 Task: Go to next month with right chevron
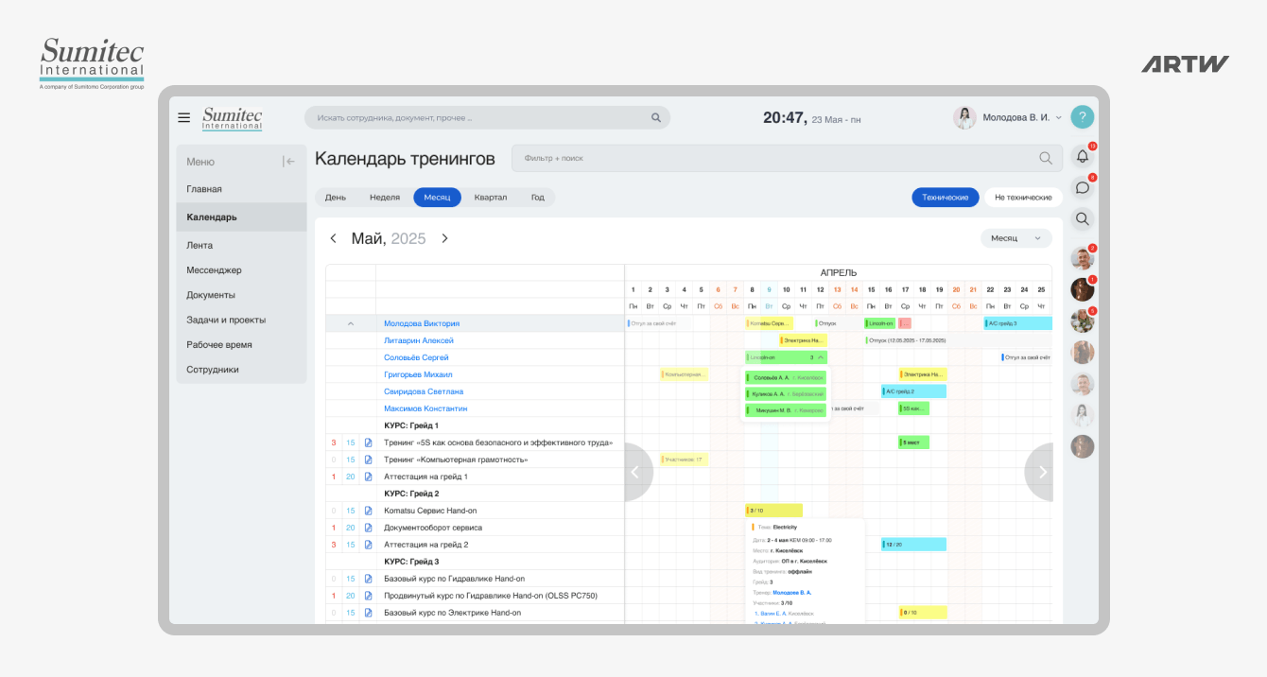point(444,238)
